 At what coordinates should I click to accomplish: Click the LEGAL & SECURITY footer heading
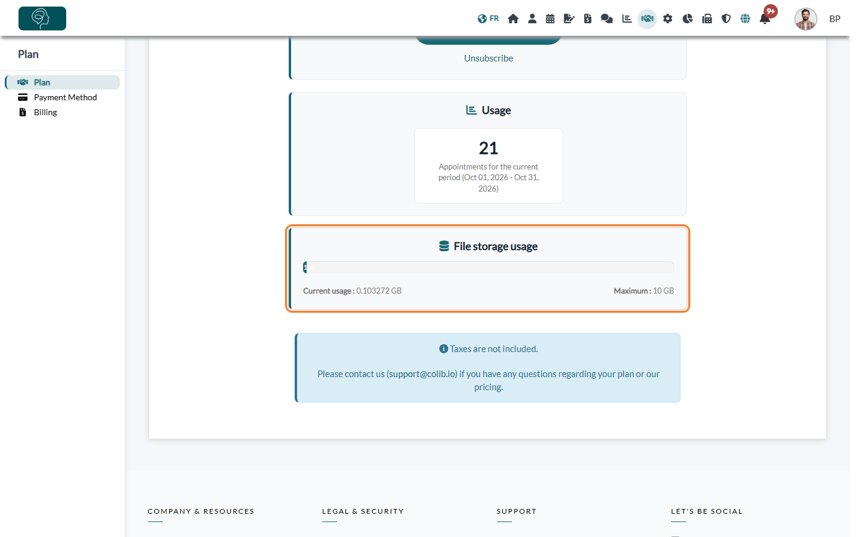363,511
